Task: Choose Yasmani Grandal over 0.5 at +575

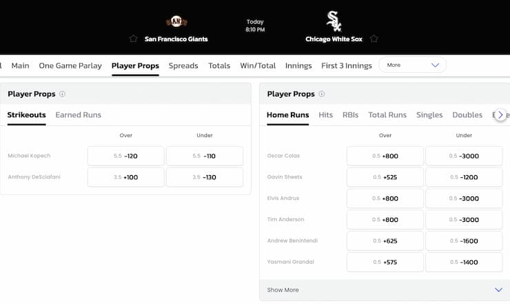Action: [x=385, y=262]
